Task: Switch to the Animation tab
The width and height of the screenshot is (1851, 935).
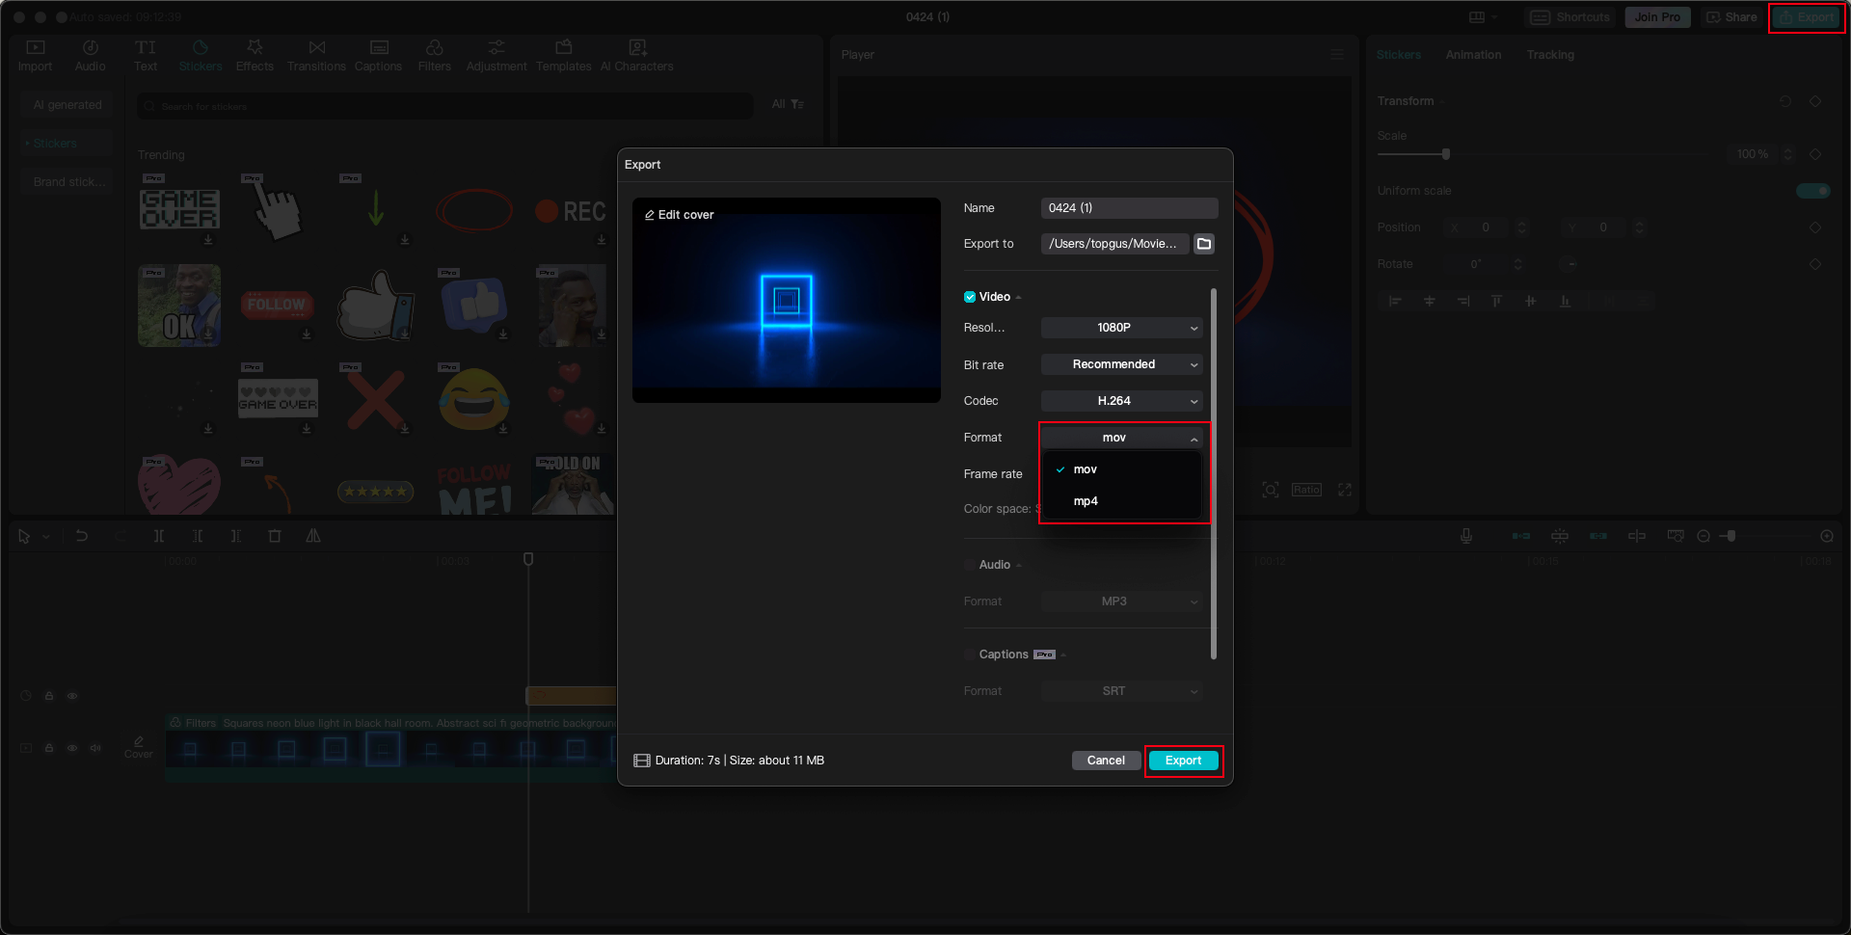Action: [1473, 55]
